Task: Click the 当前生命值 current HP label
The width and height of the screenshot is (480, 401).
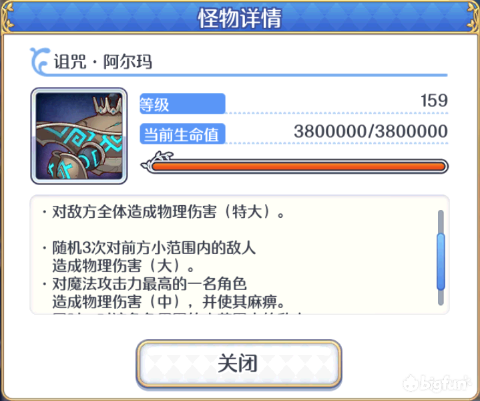Action: 182,134
